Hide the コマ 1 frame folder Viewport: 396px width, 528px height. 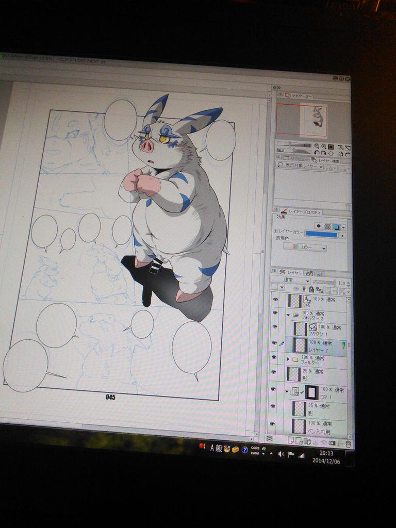(273, 389)
